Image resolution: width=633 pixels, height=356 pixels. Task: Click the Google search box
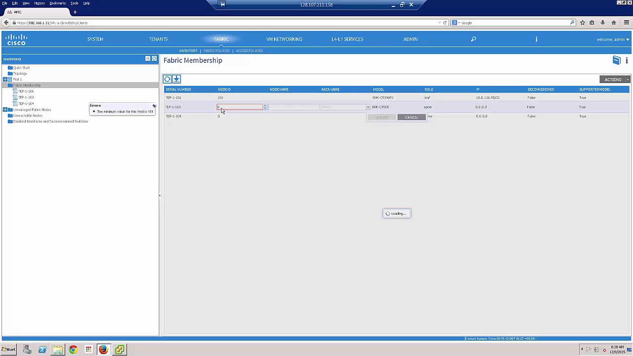click(x=512, y=23)
